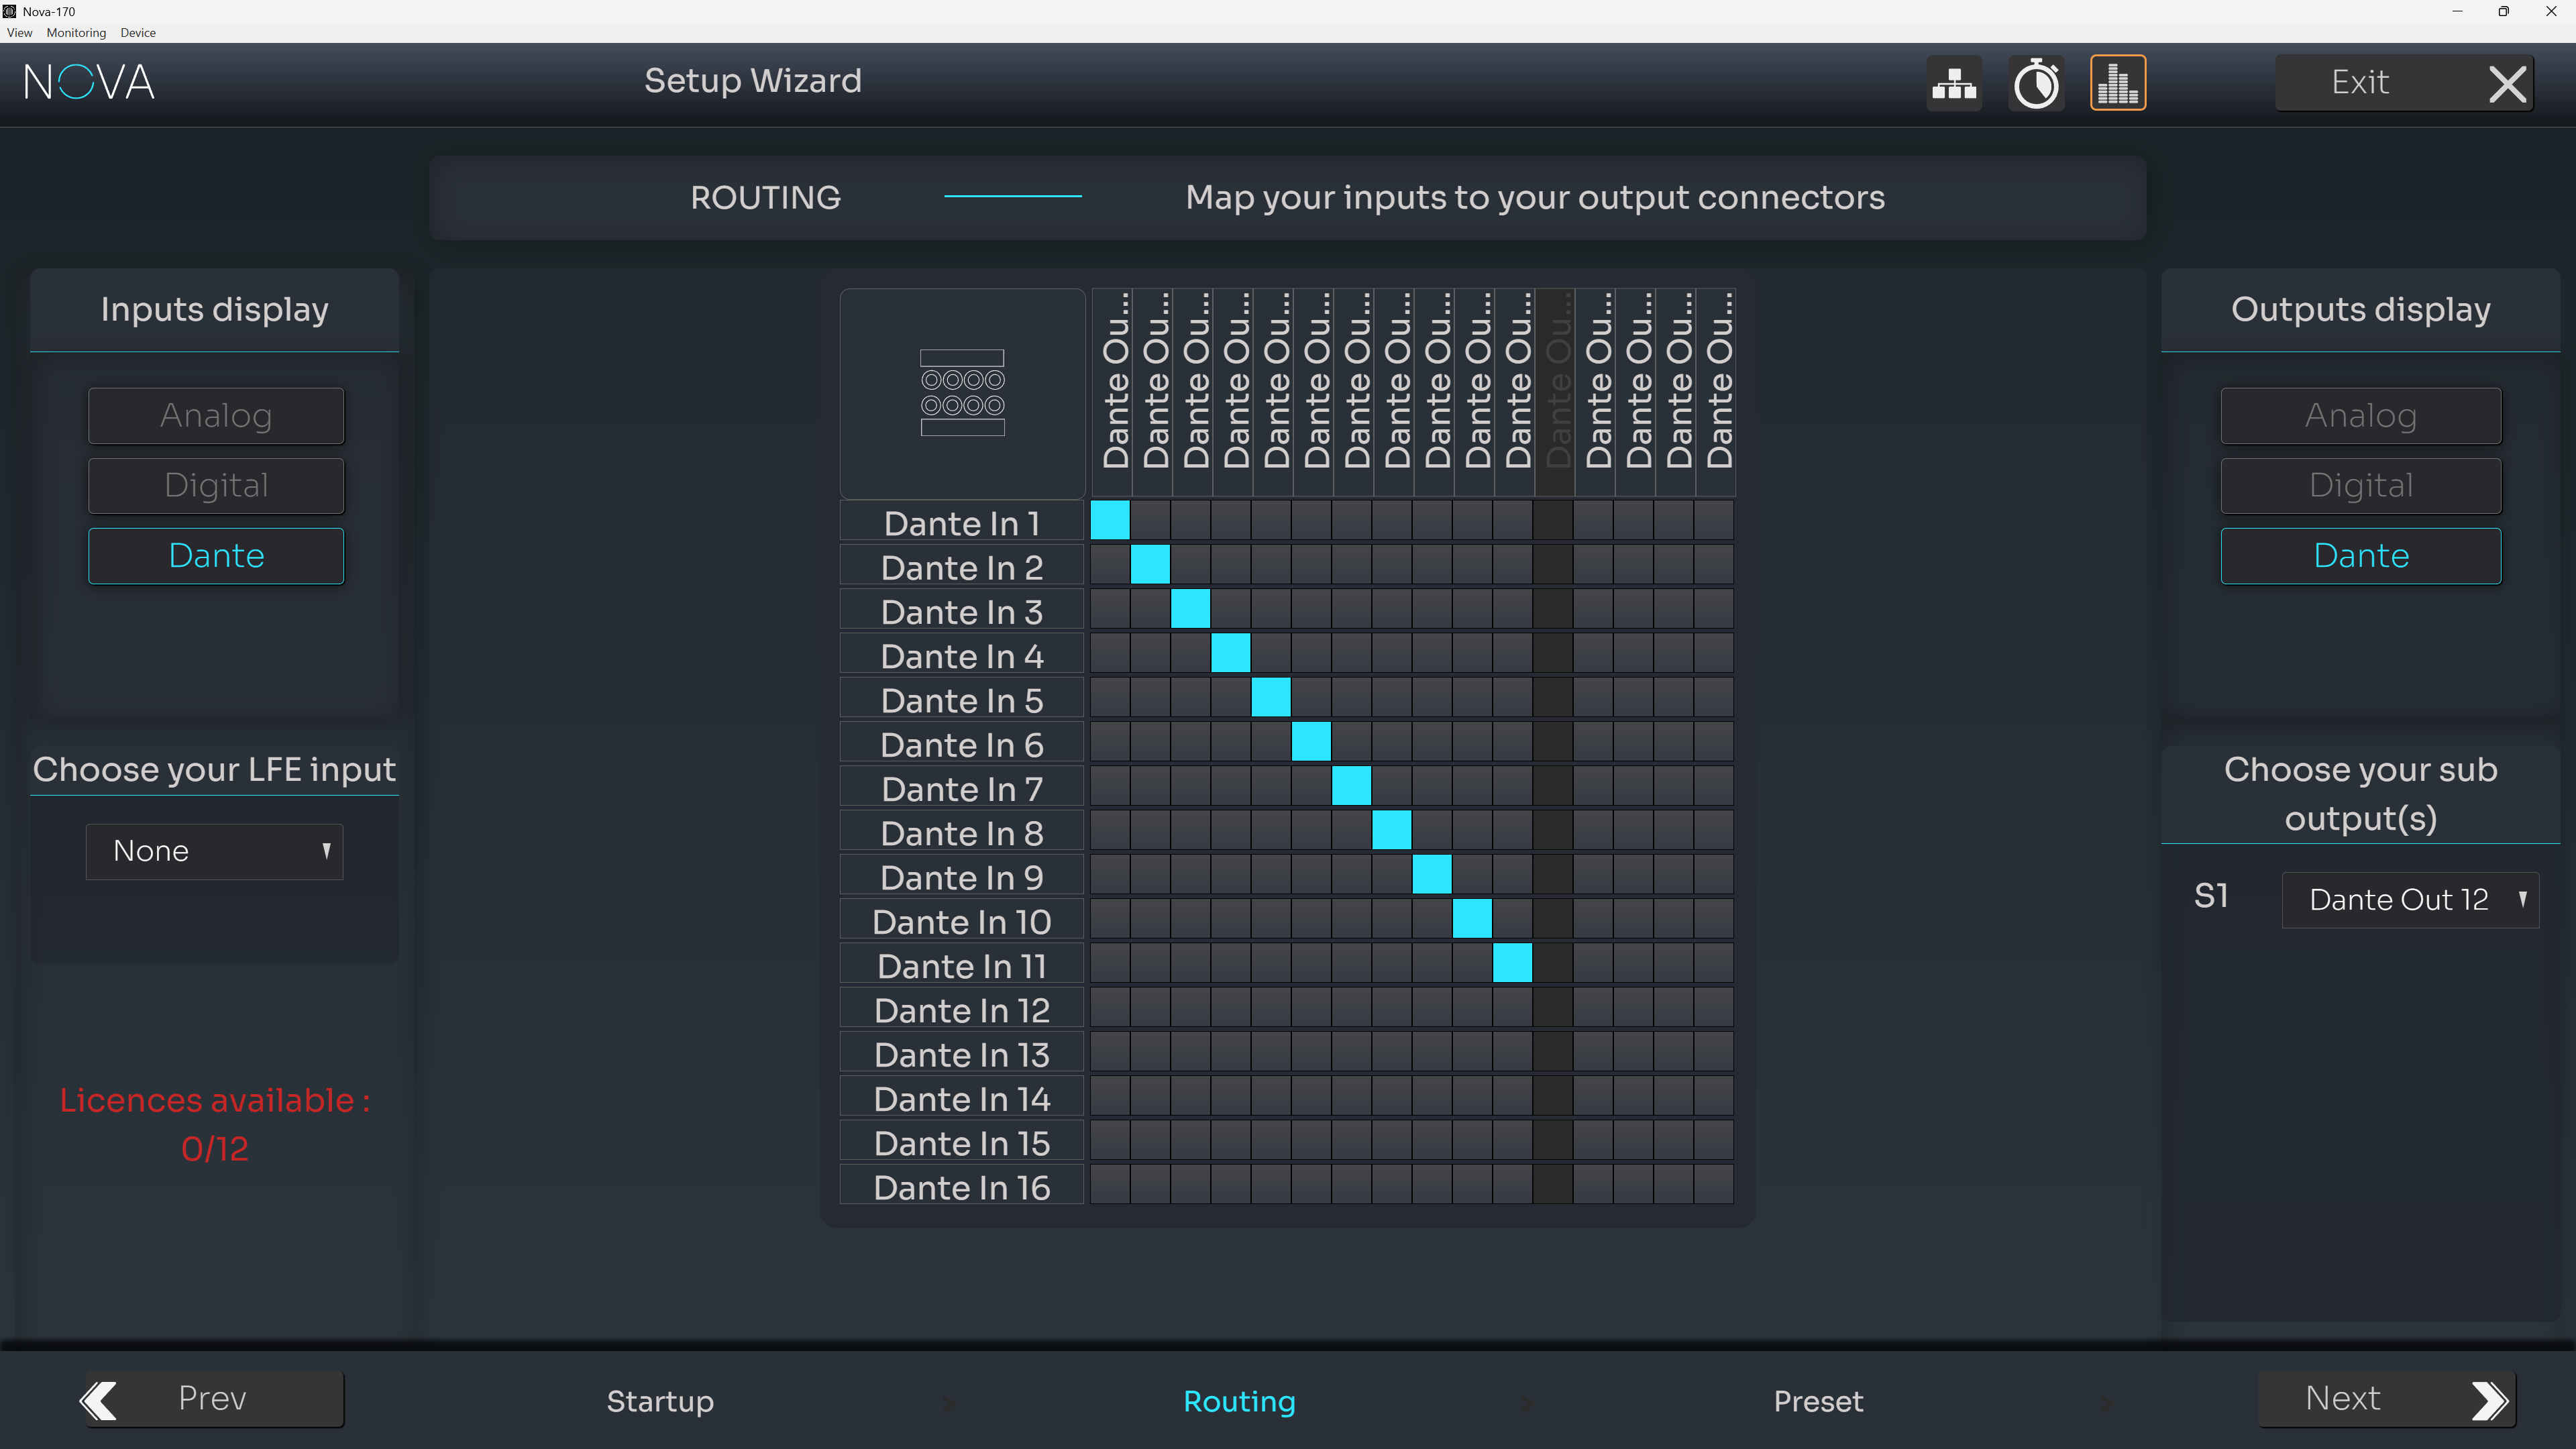Open the Monitoring menu

coord(76,33)
